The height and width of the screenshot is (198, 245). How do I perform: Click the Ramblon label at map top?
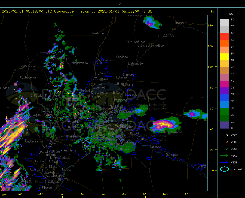click(98, 33)
